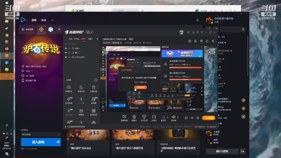Click the 300-minute task progress bar

pos(185,79)
